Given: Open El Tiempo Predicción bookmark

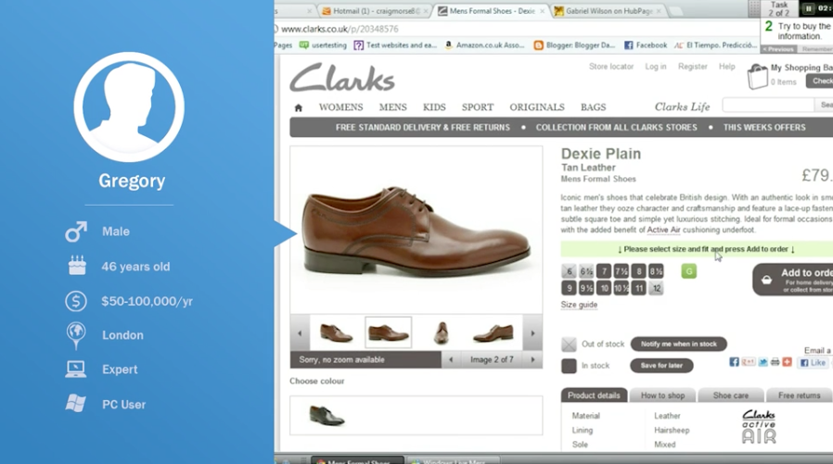Looking at the screenshot, I should (x=715, y=45).
